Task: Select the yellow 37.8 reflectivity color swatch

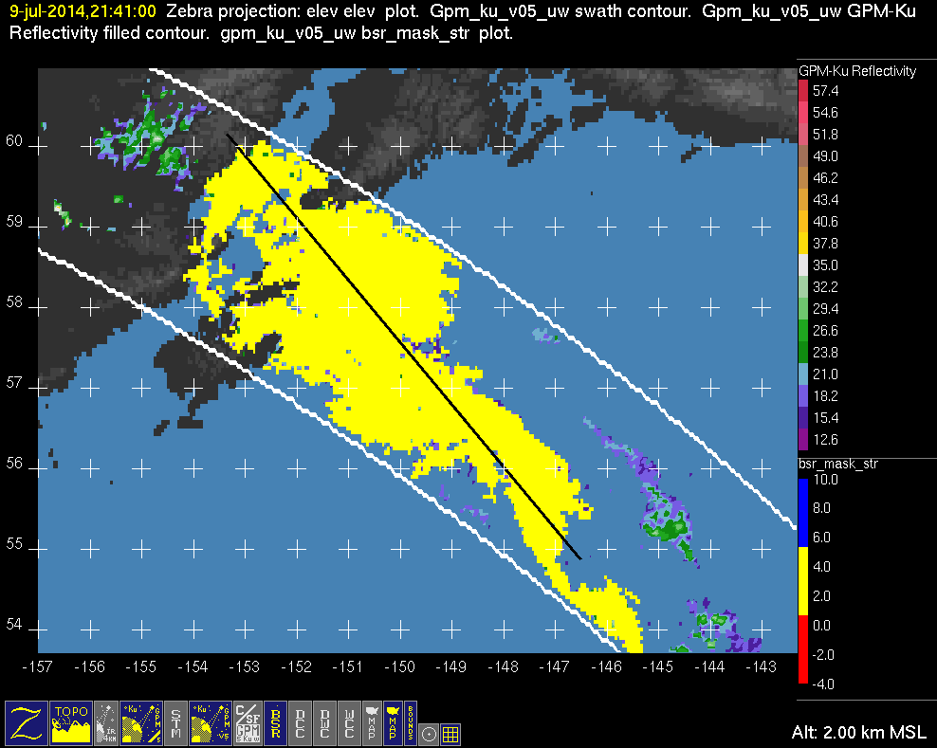Action: tap(802, 243)
